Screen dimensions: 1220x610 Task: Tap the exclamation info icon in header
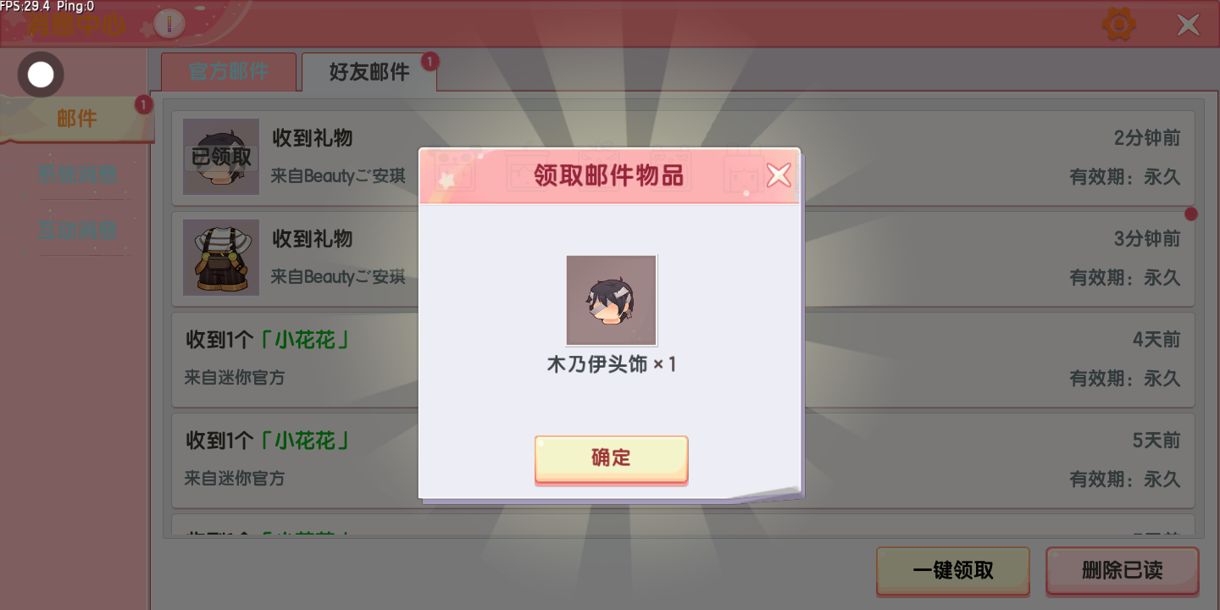[170, 24]
